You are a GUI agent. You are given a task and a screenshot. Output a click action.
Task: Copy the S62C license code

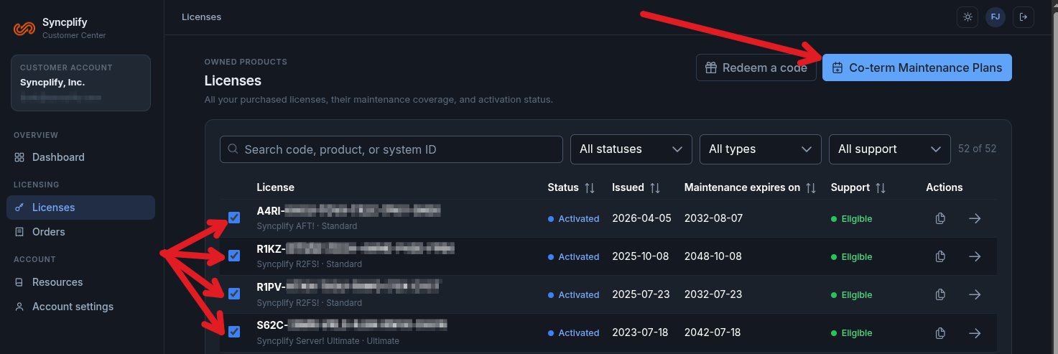coord(940,332)
